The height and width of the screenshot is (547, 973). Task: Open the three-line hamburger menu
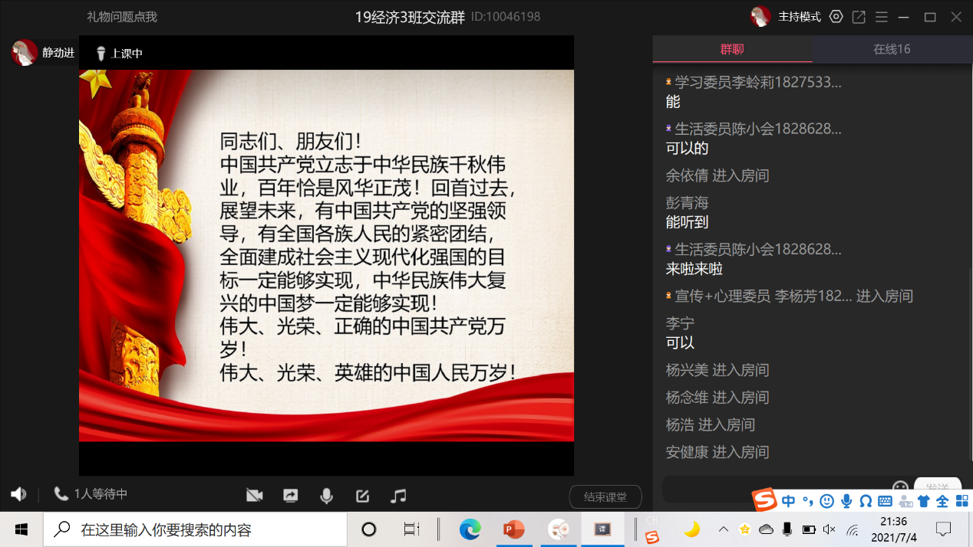click(882, 17)
